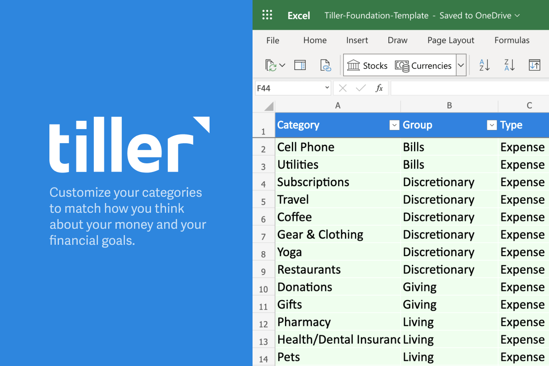
Task: Expand the file name saved-location chevron
Action: tap(517, 16)
